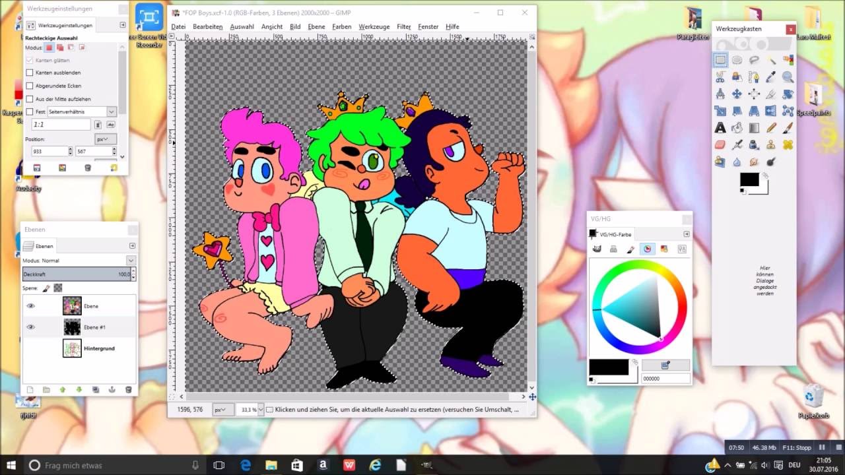Open the Auswahl menu
845x475 pixels.
pyautogui.click(x=242, y=26)
